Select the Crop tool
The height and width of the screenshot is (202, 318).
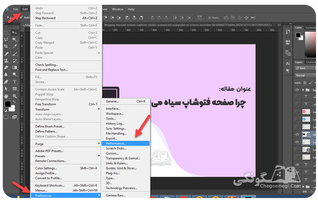point(6,47)
